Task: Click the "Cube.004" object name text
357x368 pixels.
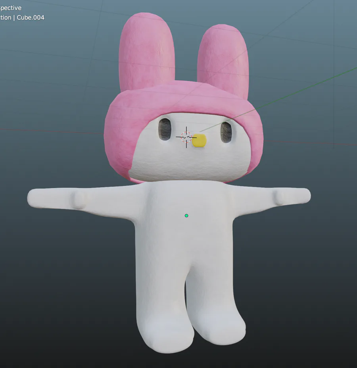Action: coord(31,17)
